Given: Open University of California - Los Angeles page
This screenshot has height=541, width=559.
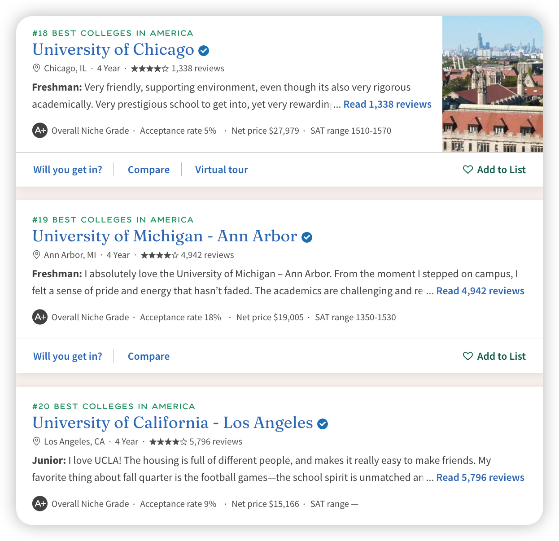Looking at the screenshot, I should pyautogui.click(x=173, y=423).
